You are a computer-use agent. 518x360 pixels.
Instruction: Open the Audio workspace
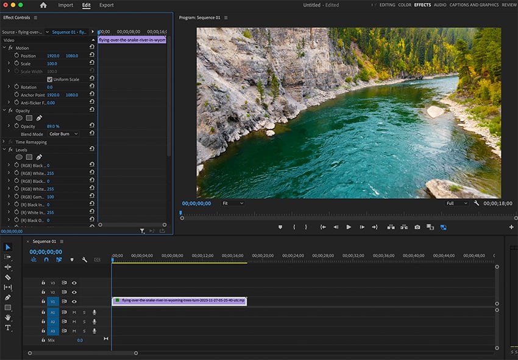pyautogui.click(x=440, y=5)
